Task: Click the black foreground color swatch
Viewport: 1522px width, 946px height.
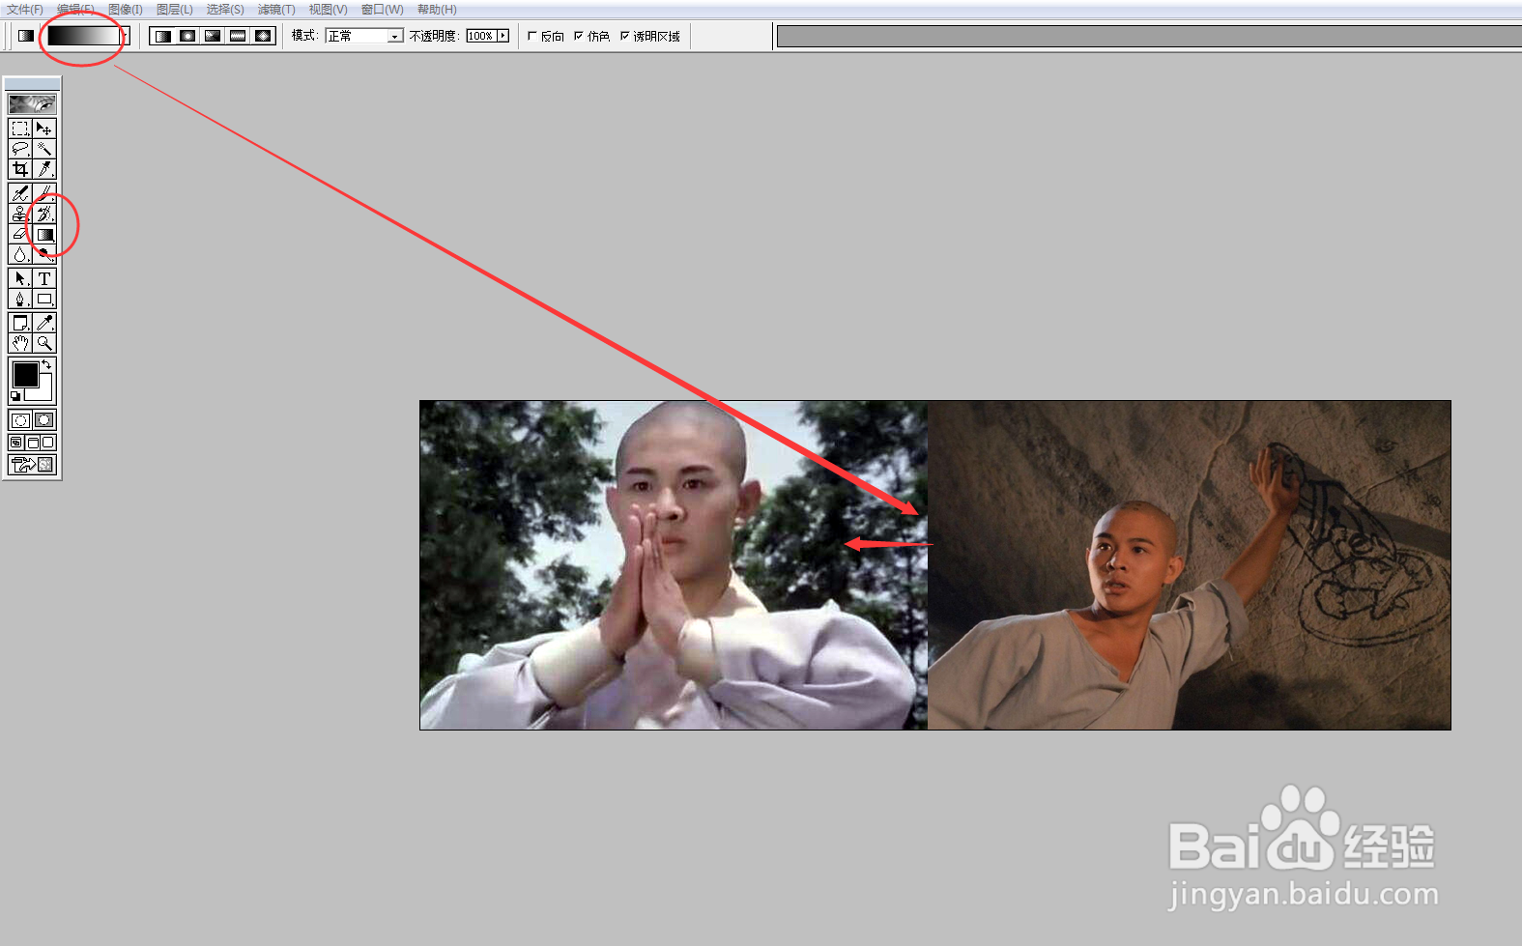Action: click(25, 374)
